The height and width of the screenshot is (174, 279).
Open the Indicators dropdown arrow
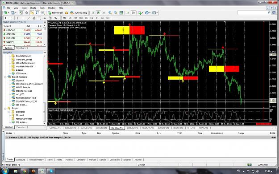pyautogui.click(x=143, y=13)
